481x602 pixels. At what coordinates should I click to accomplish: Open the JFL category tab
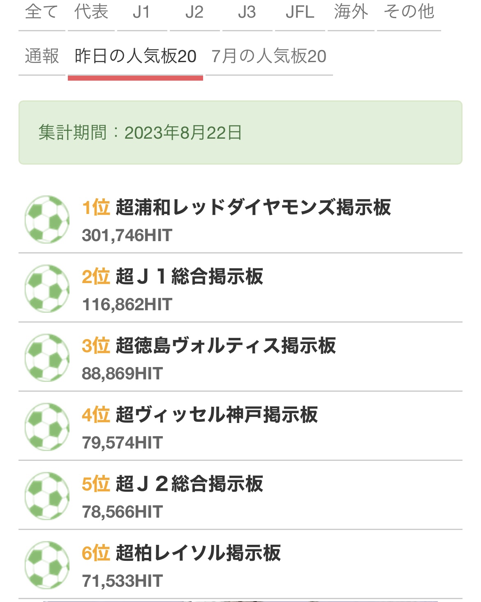tap(300, 12)
